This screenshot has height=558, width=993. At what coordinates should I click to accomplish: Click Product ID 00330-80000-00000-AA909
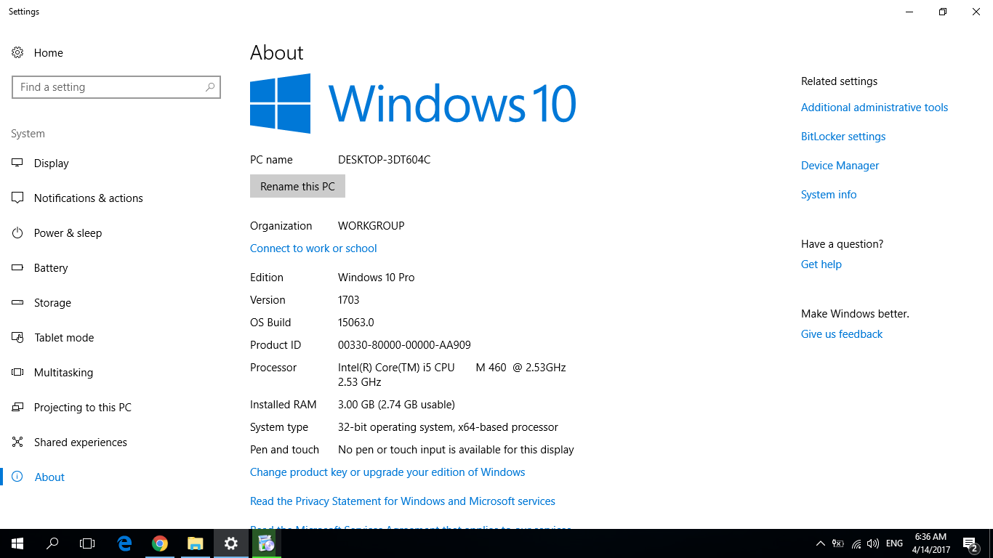[404, 345]
